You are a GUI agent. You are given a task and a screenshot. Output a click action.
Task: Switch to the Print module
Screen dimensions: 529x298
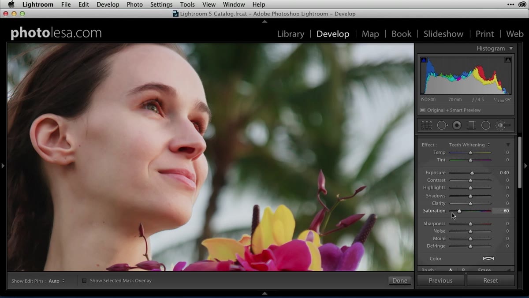(485, 34)
